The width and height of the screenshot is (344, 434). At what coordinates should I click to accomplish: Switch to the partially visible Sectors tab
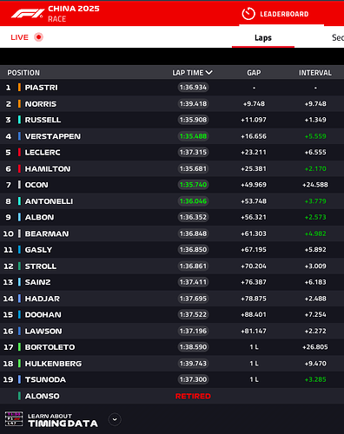click(338, 37)
